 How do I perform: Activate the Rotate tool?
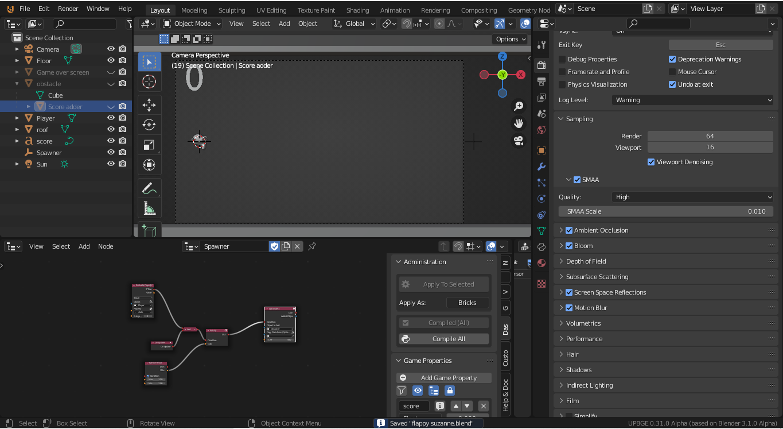[149, 125]
